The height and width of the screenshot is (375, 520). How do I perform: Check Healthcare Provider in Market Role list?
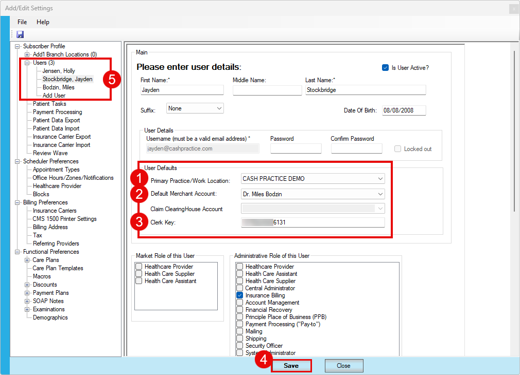click(x=139, y=267)
